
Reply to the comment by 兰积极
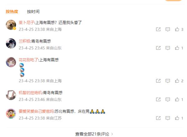pos(168,48)
